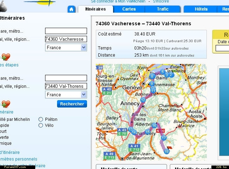Switch to the Cartes tab
The height and width of the screenshot is (169, 229).
[x=129, y=9]
